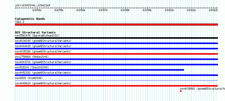Select the blue nsv4043701 variant bar
The width and height of the screenshot is (225, 101).
116,65
